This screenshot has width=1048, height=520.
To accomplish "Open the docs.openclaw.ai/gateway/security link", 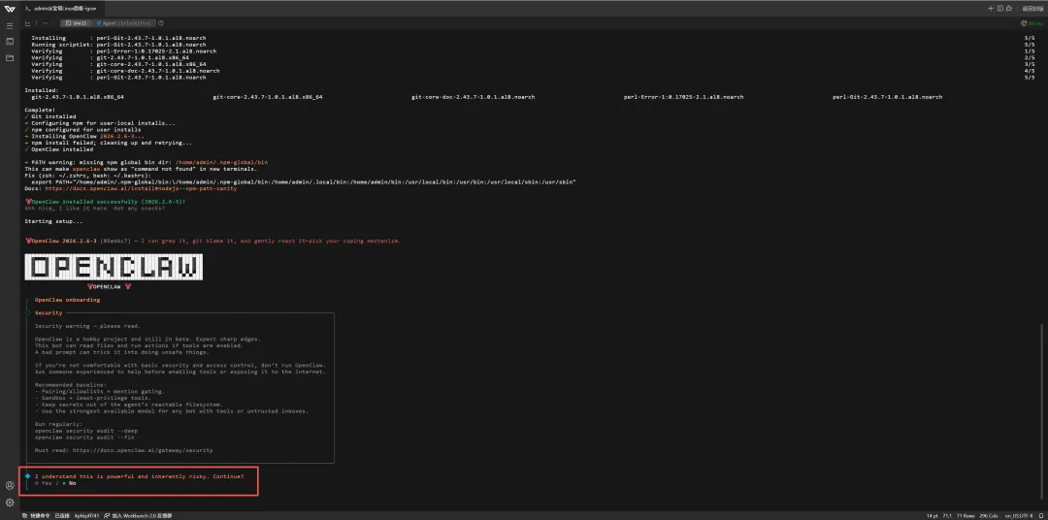I will [x=143, y=450].
